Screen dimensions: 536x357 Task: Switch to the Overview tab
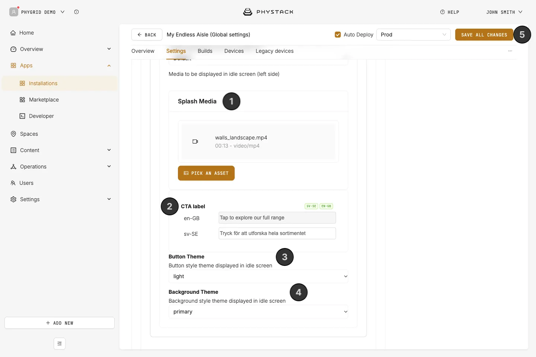coord(143,51)
